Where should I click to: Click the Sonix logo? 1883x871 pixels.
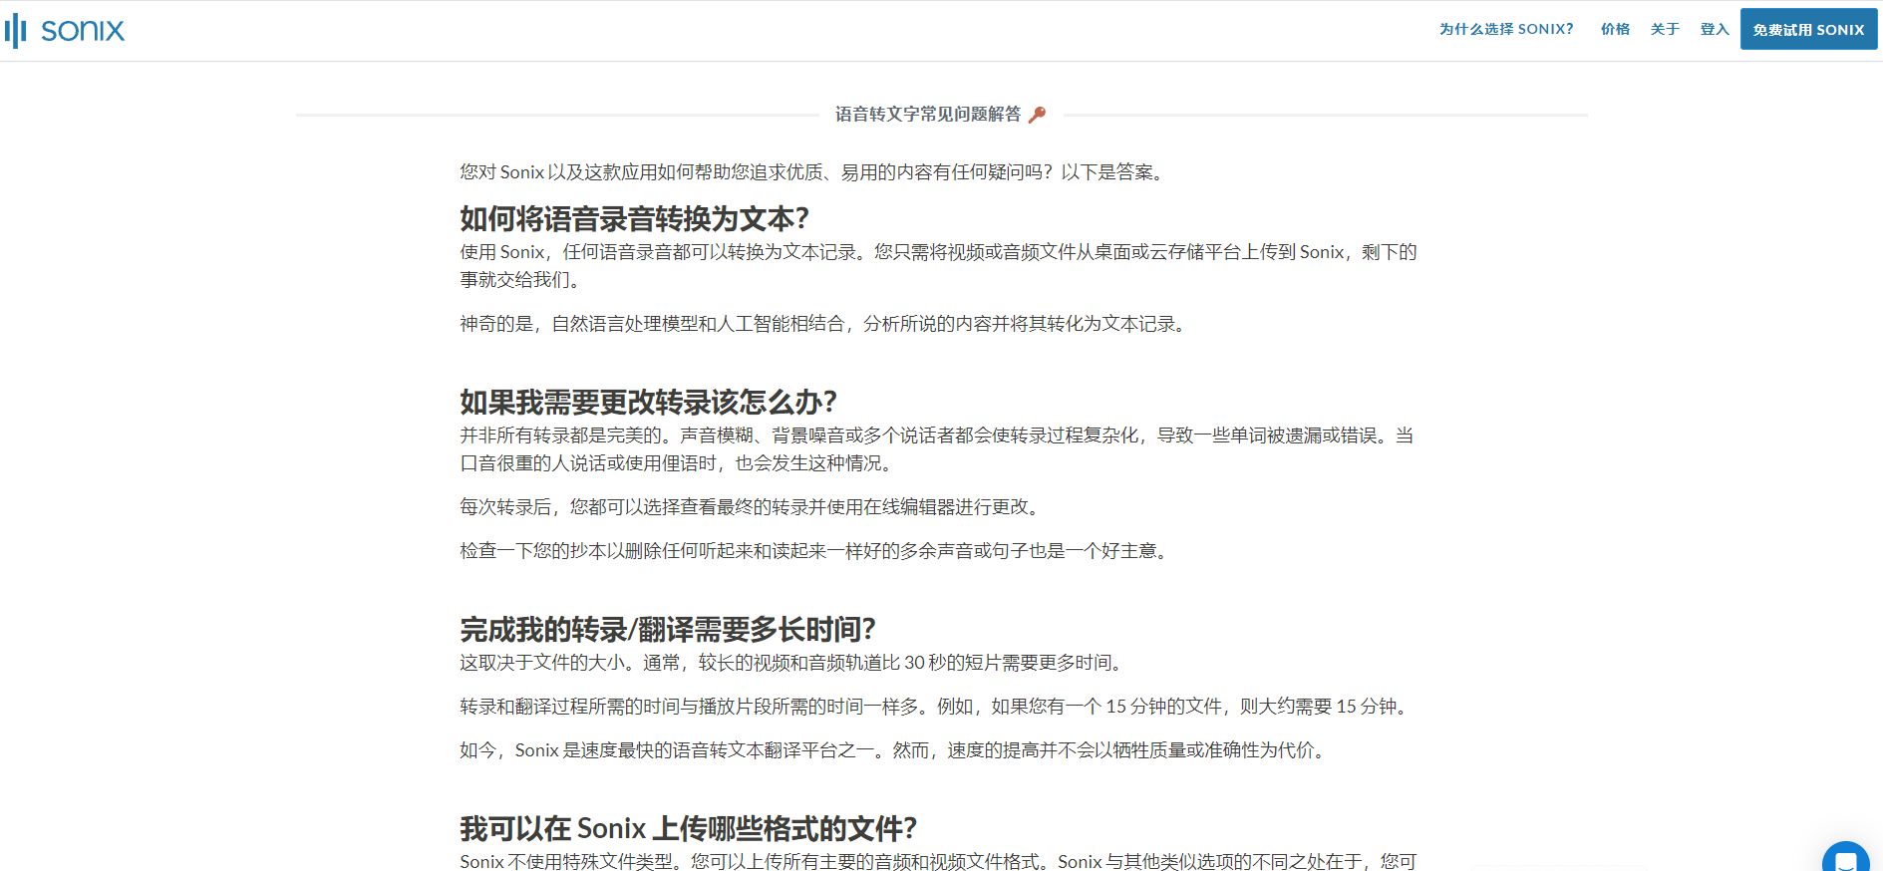click(65, 30)
